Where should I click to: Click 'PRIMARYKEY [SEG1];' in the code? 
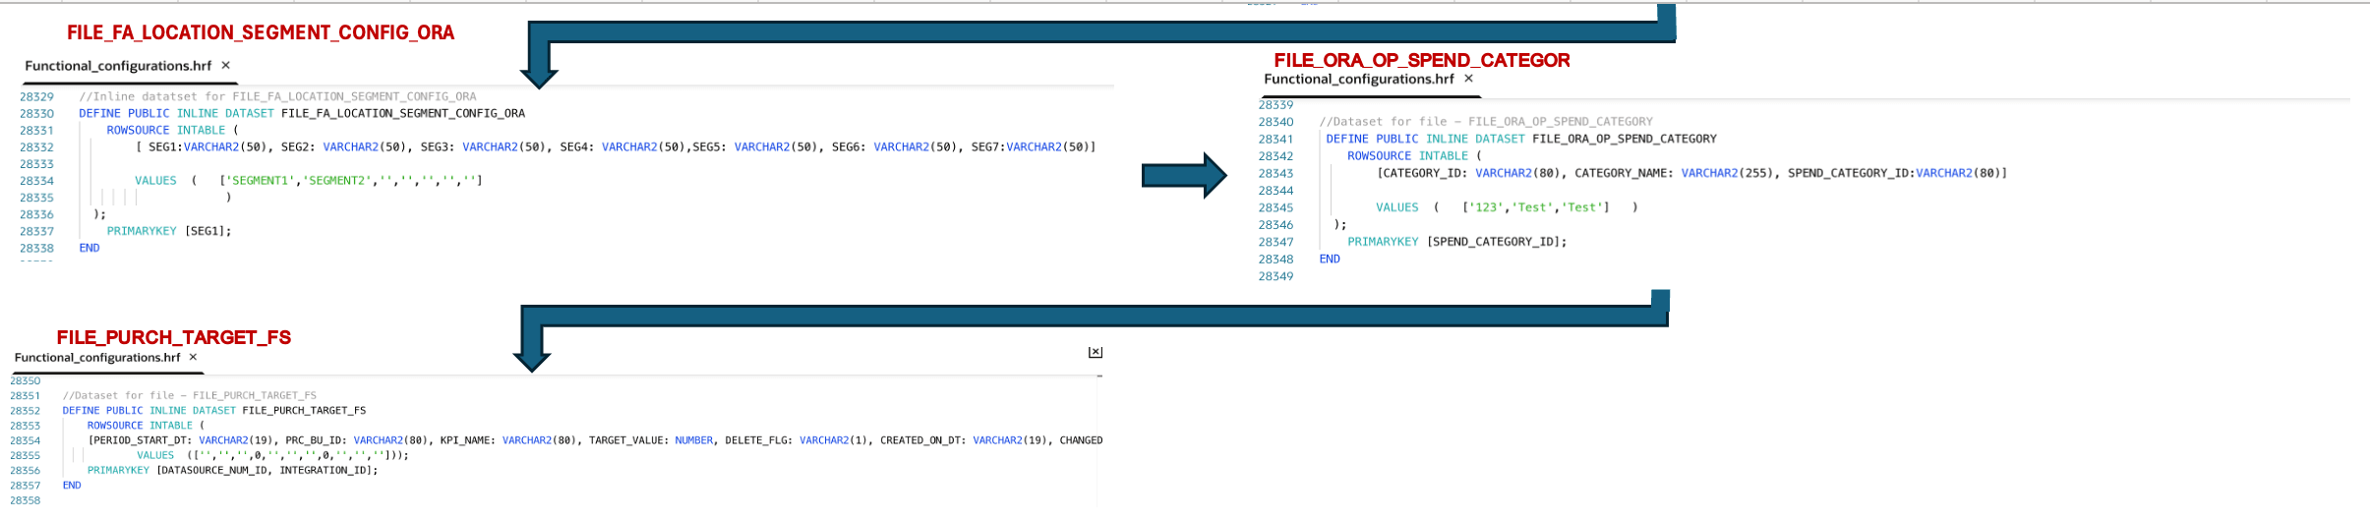click(x=169, y=231)
